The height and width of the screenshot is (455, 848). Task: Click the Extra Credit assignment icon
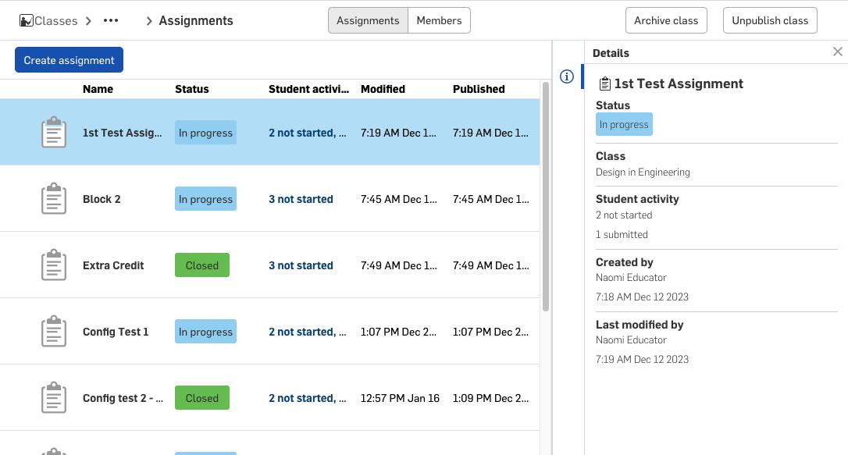tap(53, 265)
